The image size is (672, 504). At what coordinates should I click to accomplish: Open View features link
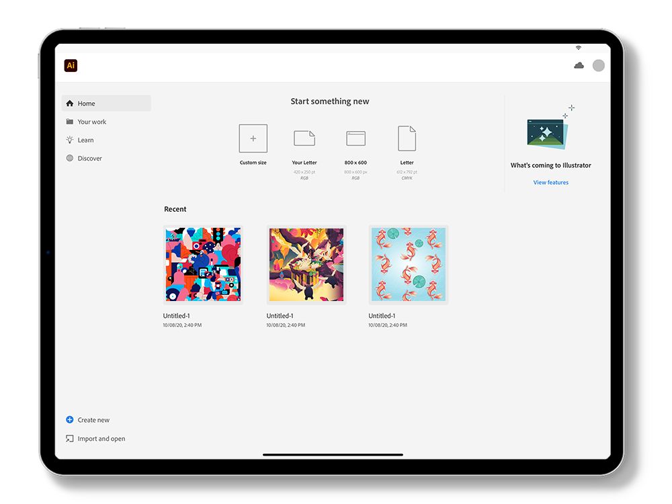tap(551, 182)
